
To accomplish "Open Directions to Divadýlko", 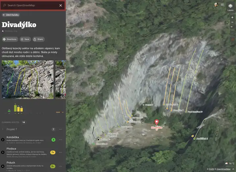I will (10, 39).
